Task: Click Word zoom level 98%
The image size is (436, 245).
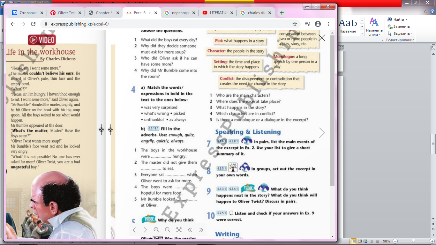Action: [x=386, y=241]
